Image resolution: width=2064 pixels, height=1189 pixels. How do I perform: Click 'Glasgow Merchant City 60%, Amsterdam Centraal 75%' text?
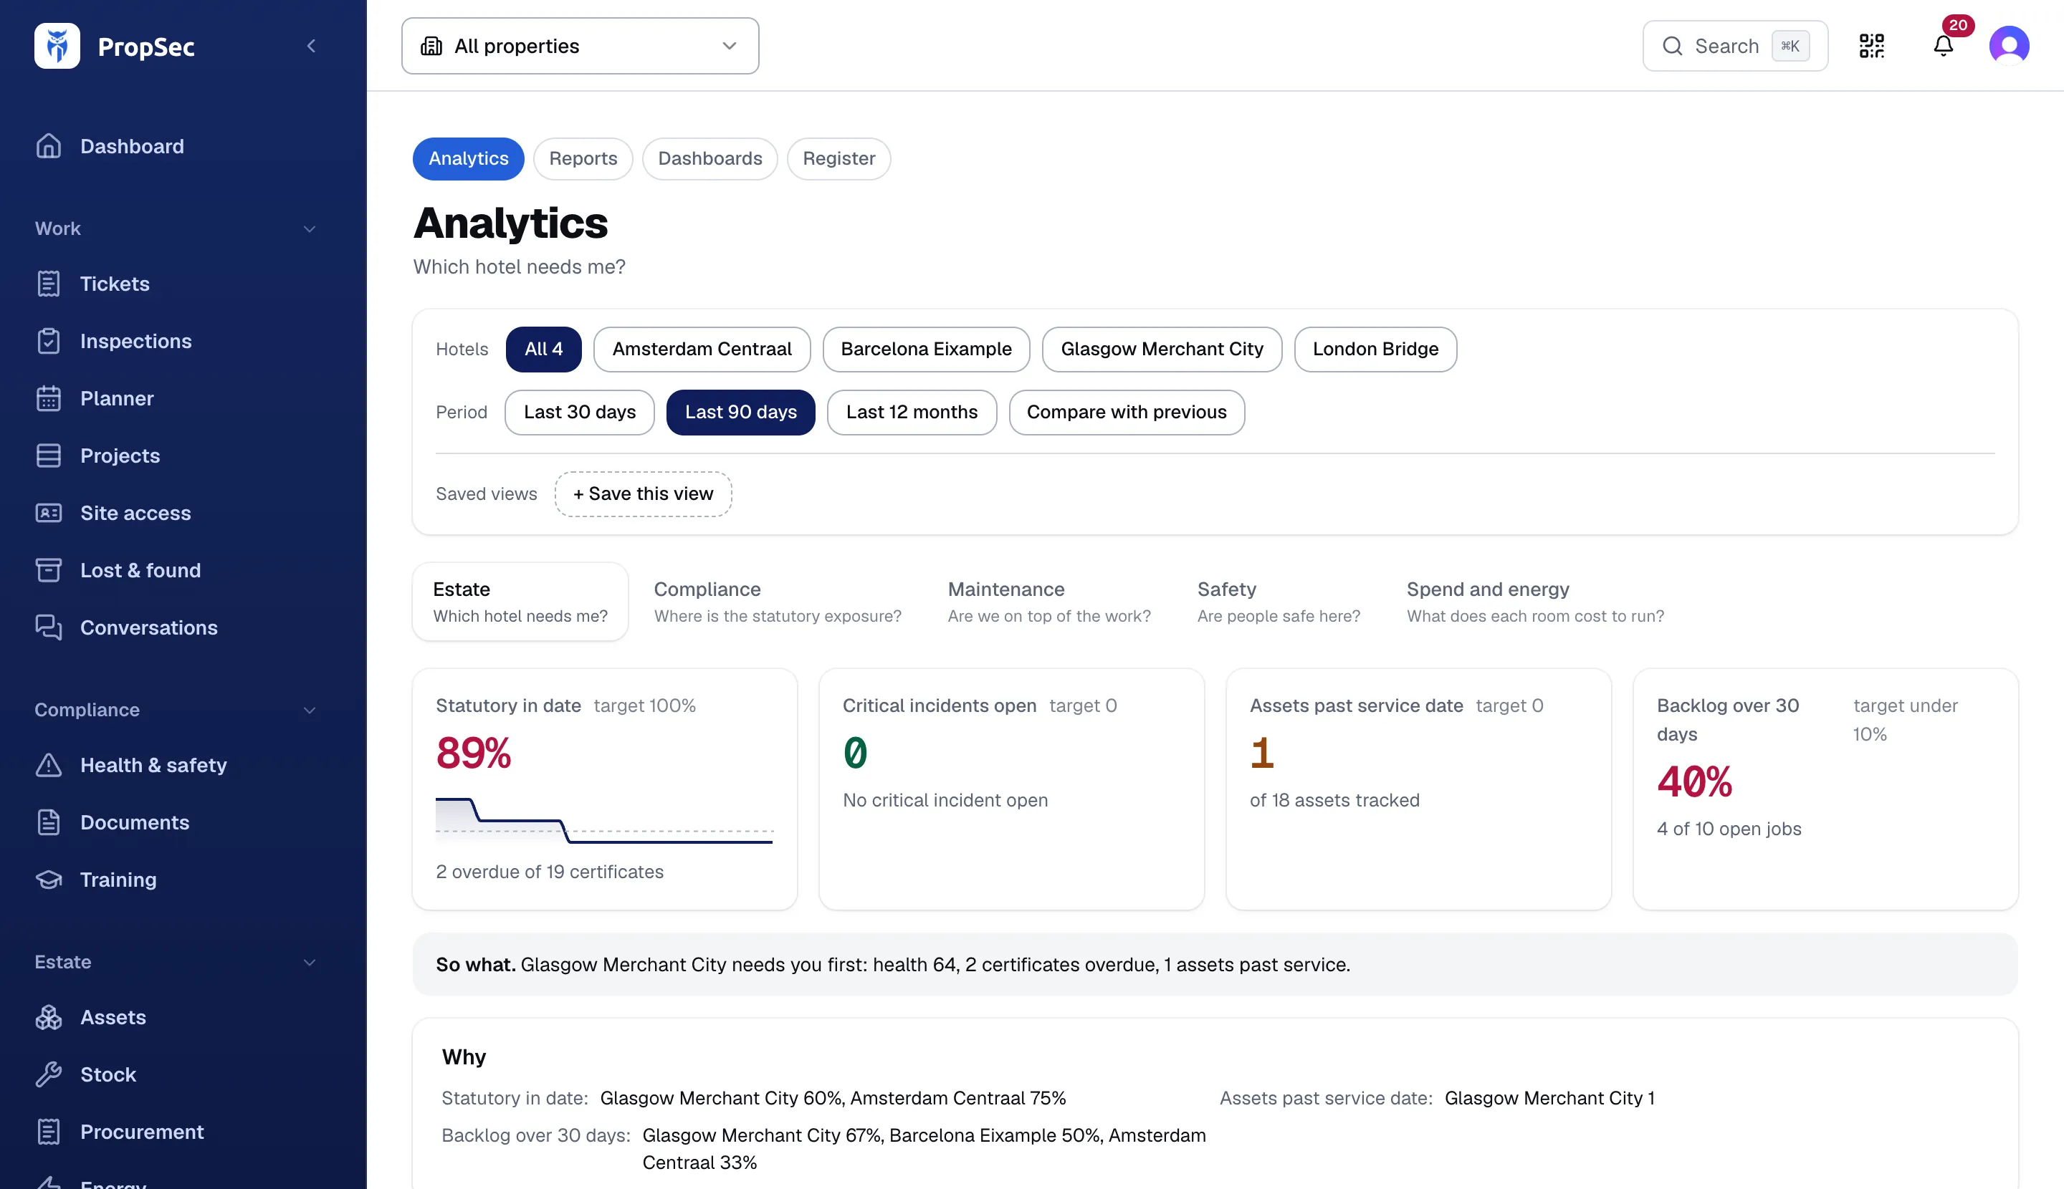point(833,1098)
